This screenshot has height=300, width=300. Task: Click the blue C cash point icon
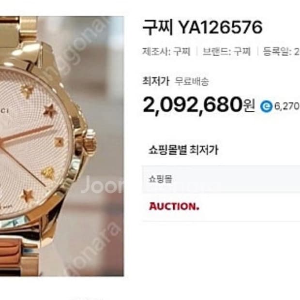point(266,106)
